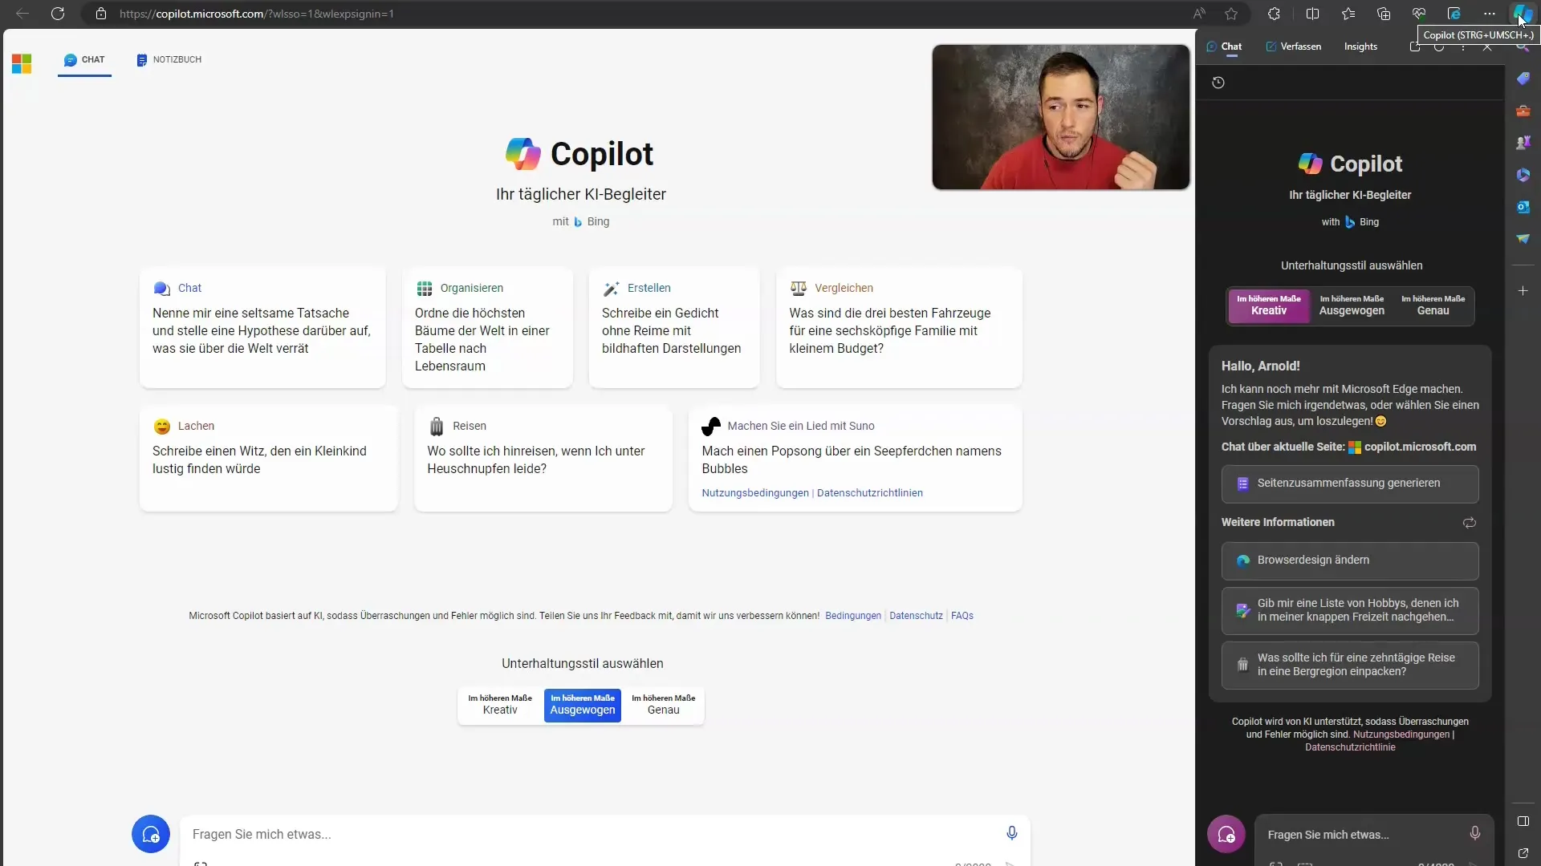The width and height of the screenshot is (1541, 866).
Task: Select the Kreativ conversation style toggle
Action: (498, 703)
